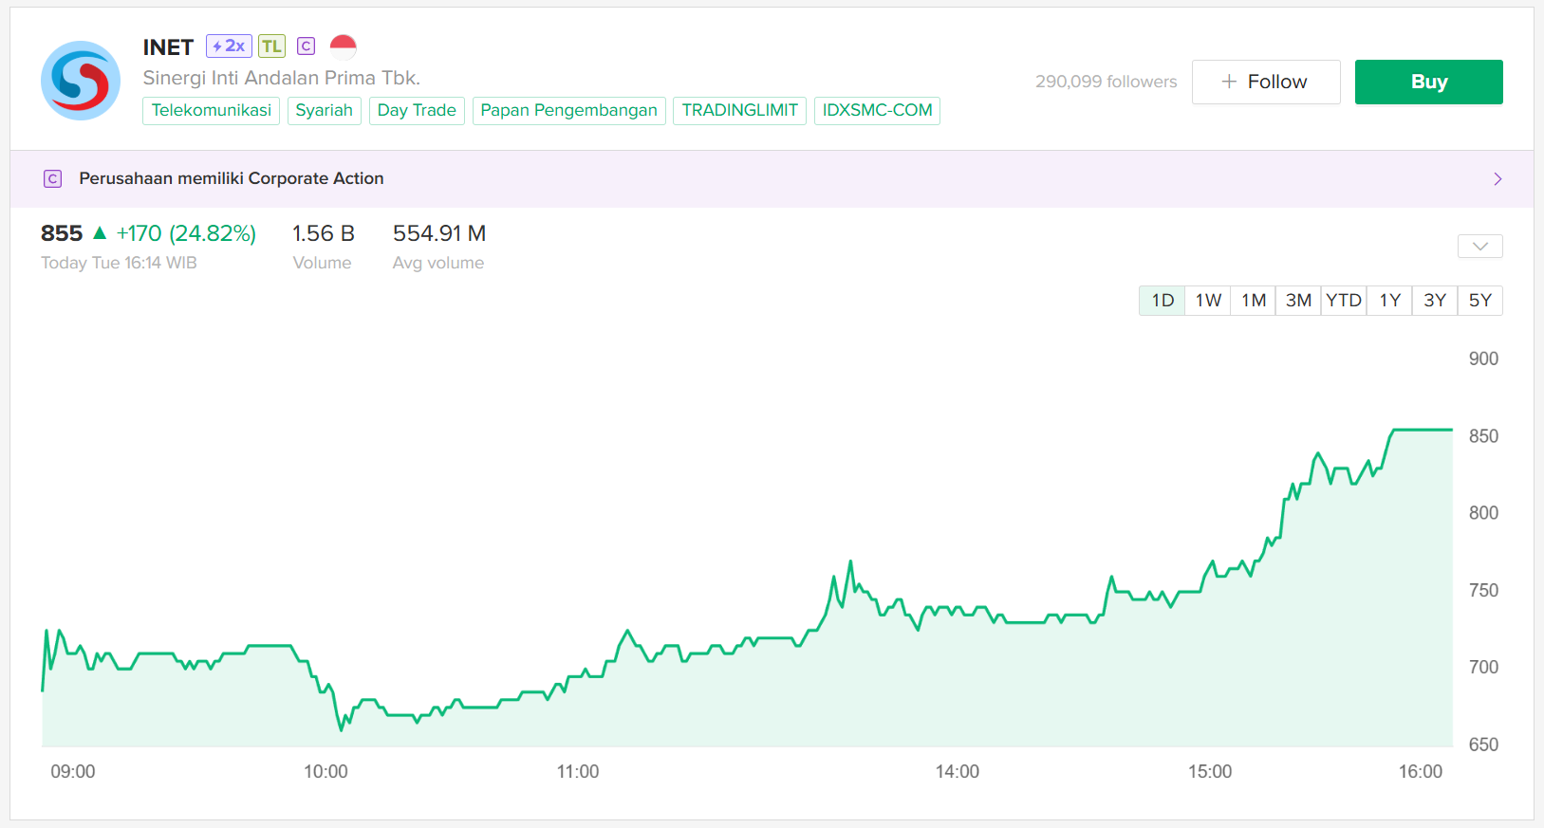Click the C badge beside the ticker
The height and width of the screenshot is (828, 1544).
tap(306, 46)
